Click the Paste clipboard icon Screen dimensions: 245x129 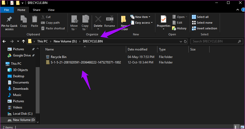tap(34, 19)
